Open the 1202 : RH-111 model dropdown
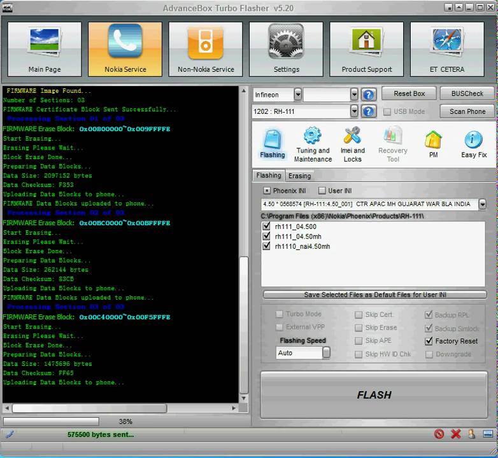 354,111
